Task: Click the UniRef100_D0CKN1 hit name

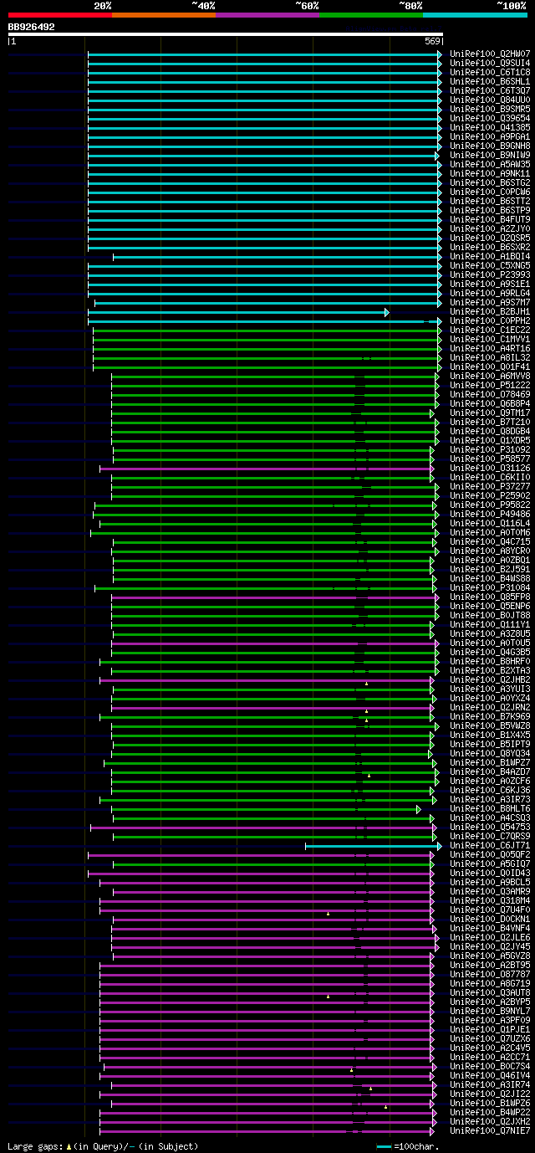Action: [x=490, y=920]
